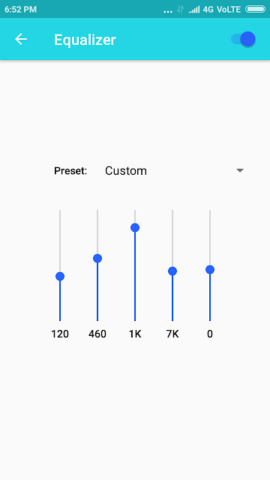Open the Preset dropdown arrow
The width and height of the screenshot is (270, 480).
pyautogui.click(x=240, y=170)
